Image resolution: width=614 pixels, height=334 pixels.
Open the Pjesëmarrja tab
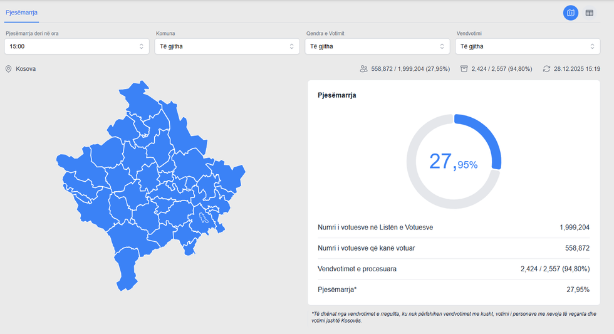click(x=21, y=13)
